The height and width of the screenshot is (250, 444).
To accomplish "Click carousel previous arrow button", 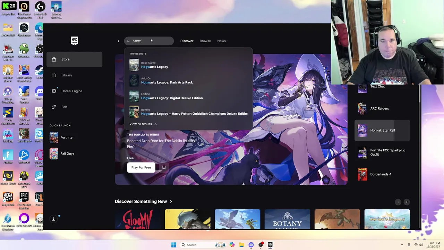I will pyautogui.click(x=398, y=202).
